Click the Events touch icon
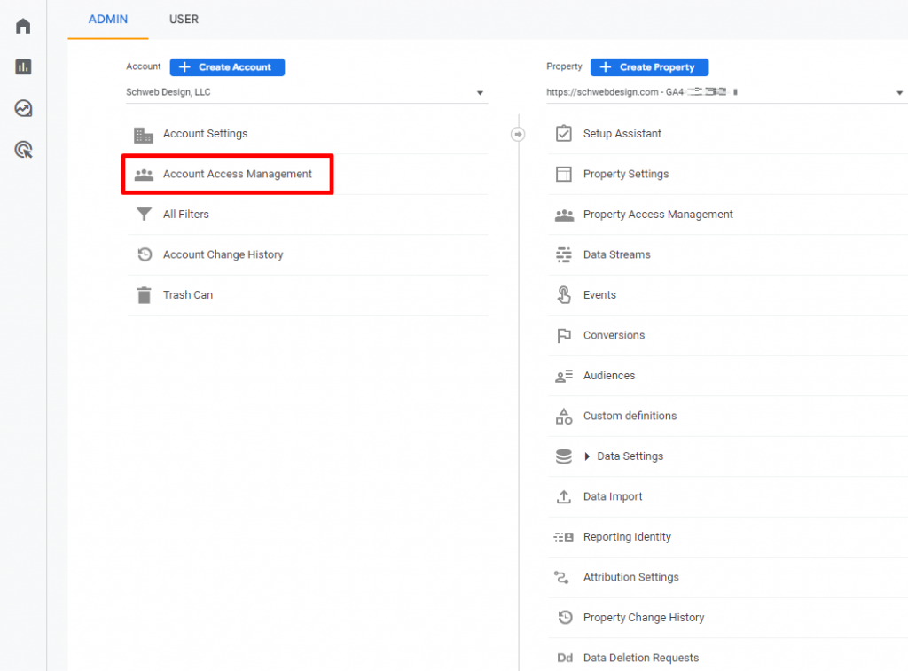The width and height of the screenshot is (908, 671). tap(563, 295)
